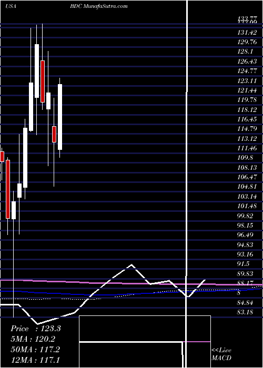Image resolution: width=263 pixels, height=368 pixels.
Task: Click the price axis label 109.8
Action: click(x=245, y=158)
